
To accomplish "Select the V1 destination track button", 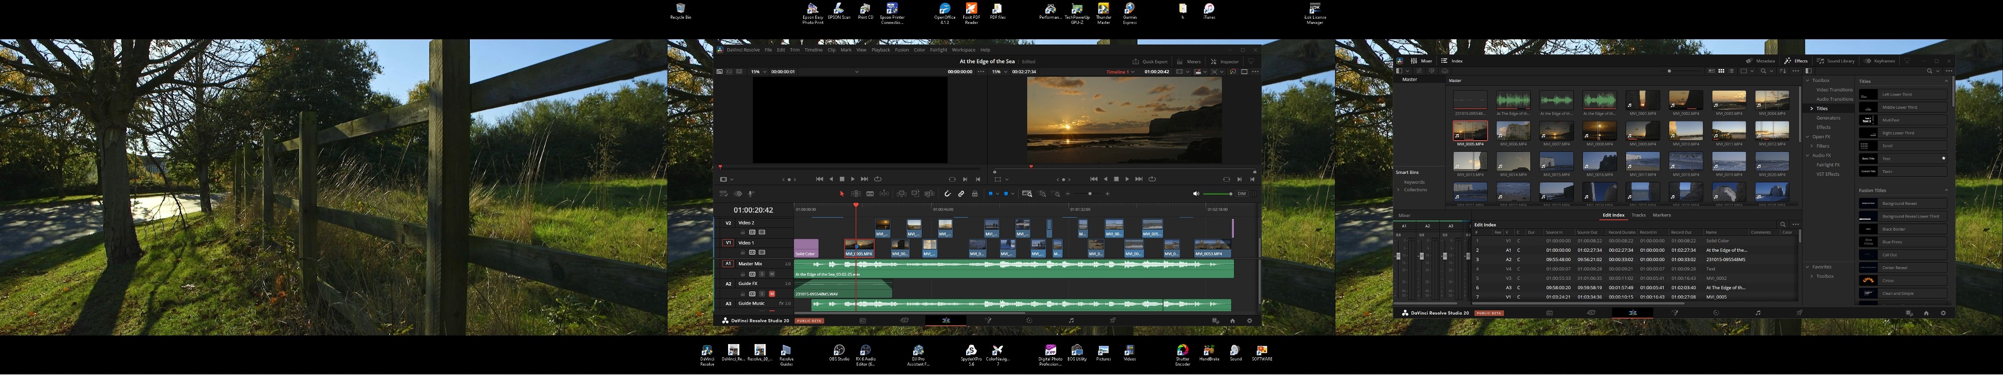I will click(728, 242).
